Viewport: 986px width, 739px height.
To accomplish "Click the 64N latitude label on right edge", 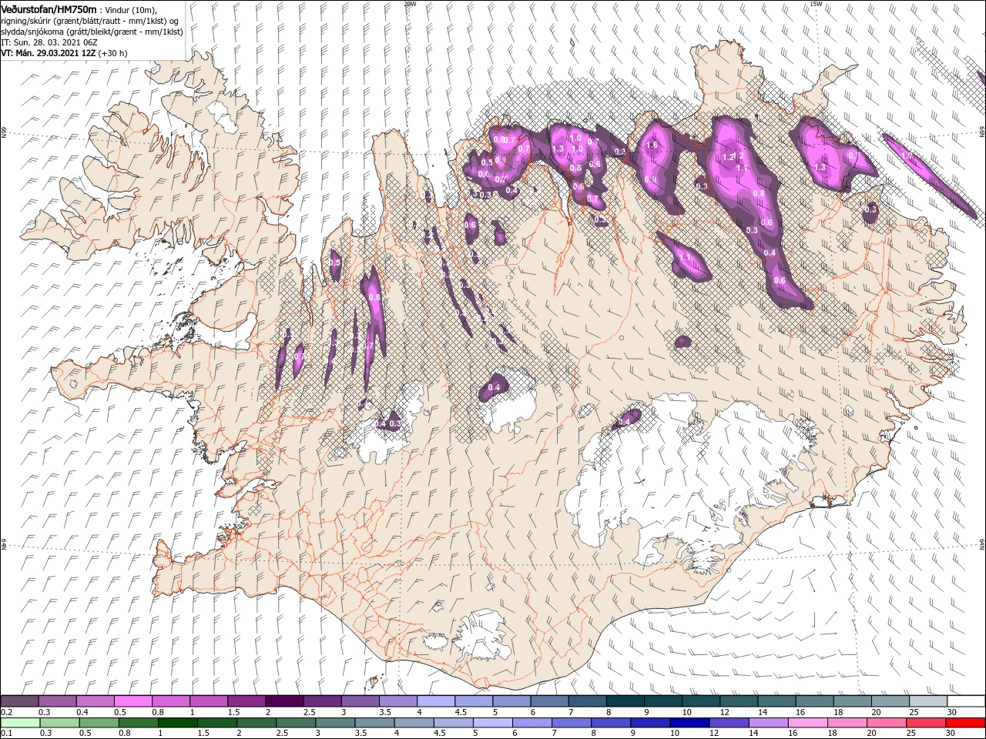I will (982, 543).
